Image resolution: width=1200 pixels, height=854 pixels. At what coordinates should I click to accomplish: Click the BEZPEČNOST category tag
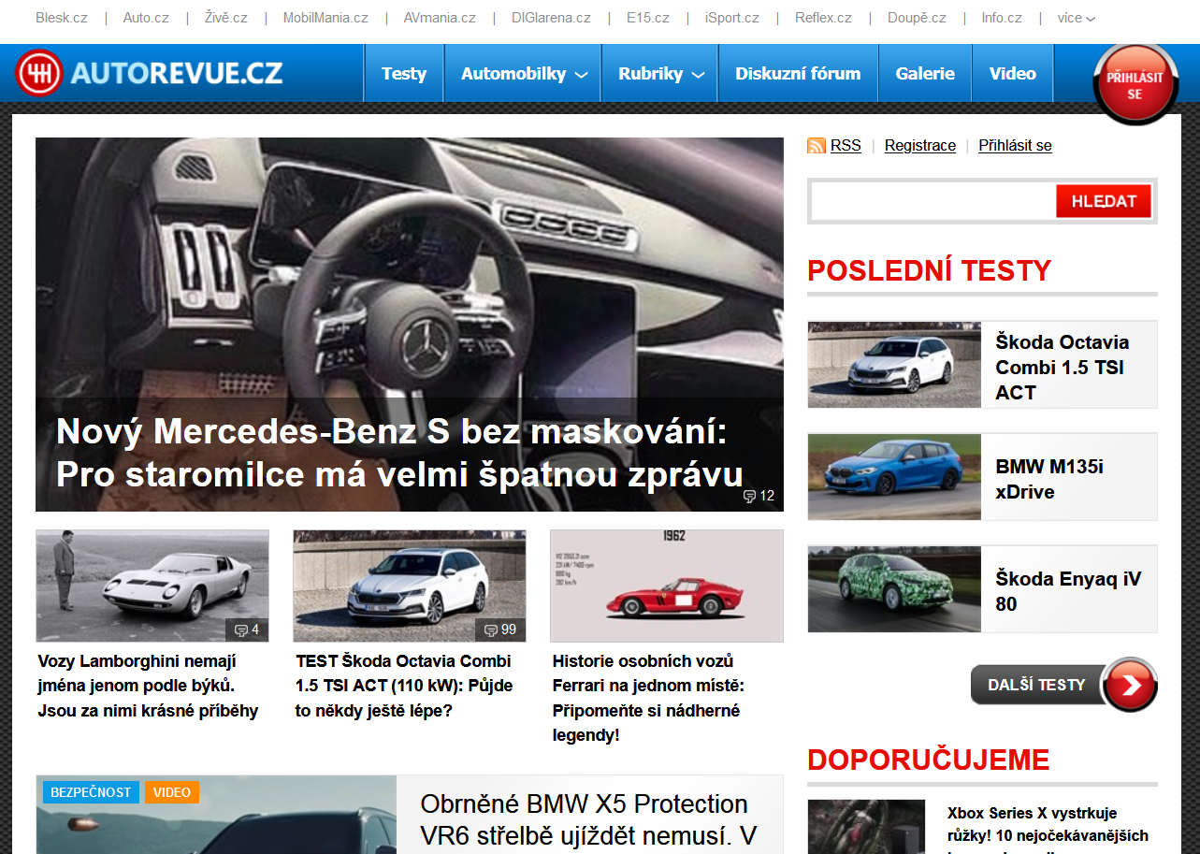pyautogui.click(x=91, y=792)
